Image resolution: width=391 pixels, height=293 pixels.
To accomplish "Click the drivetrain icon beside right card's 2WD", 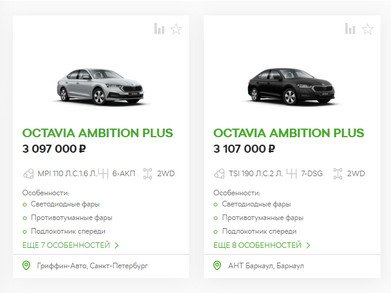I will pos(338,174).
